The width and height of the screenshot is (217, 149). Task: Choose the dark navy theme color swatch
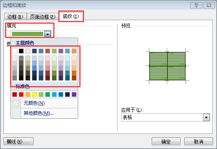[x=35, y=51]
